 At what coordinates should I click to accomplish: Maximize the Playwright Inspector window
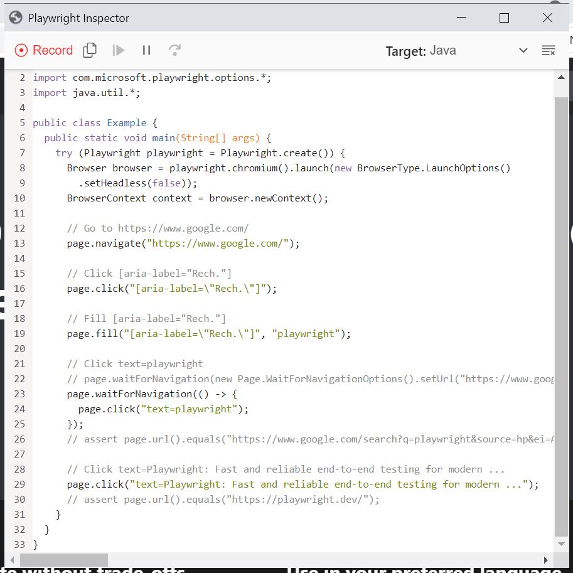[x=505, y=18]
